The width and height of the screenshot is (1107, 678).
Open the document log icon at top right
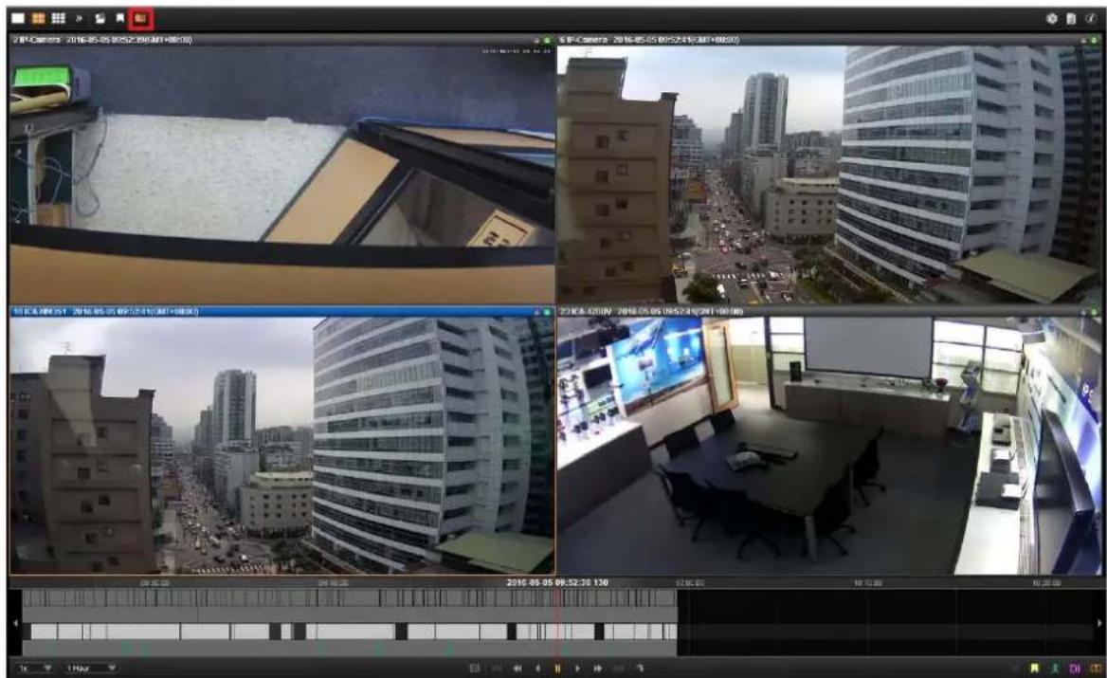tap(1071, 19)
